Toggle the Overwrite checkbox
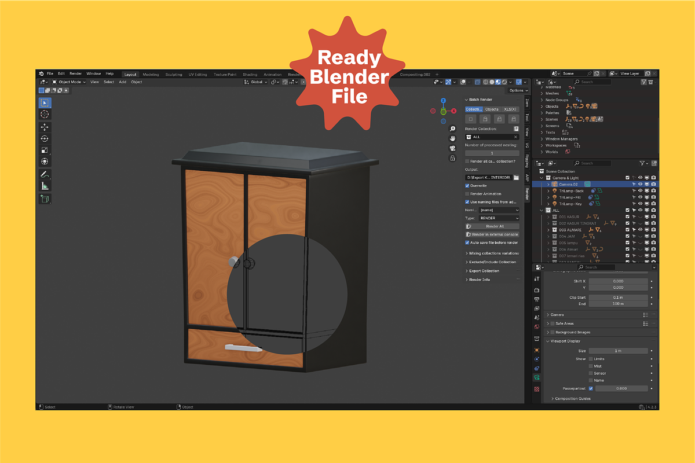 click(468, 186)
